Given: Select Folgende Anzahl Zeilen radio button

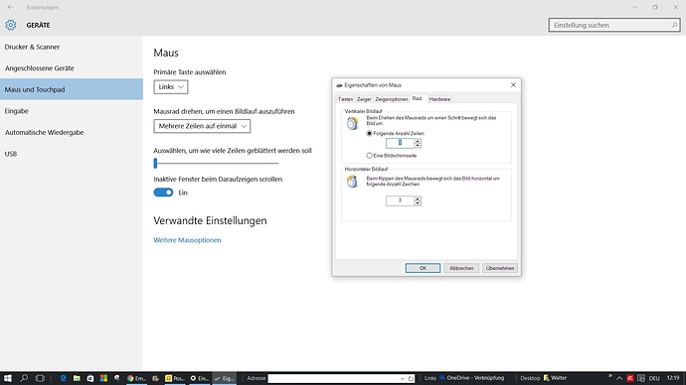Looking at the screenshot, I should pyautogui.click(x=369, y=133).
